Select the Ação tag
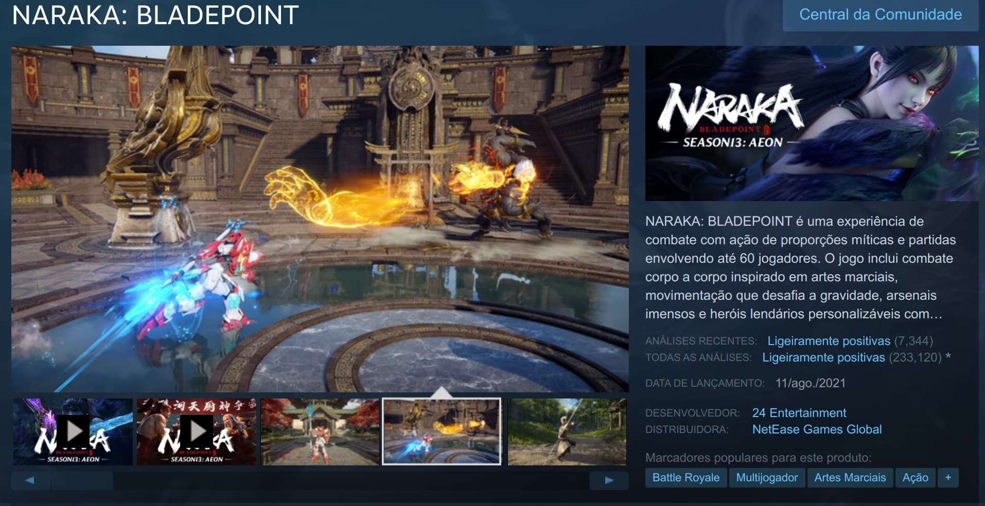985x506 pixels. coord(915,478)
